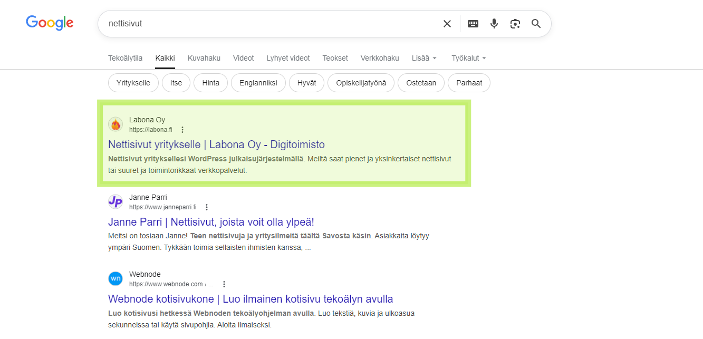
Task: Click the search magnifier icon
Action: (536, 24)
